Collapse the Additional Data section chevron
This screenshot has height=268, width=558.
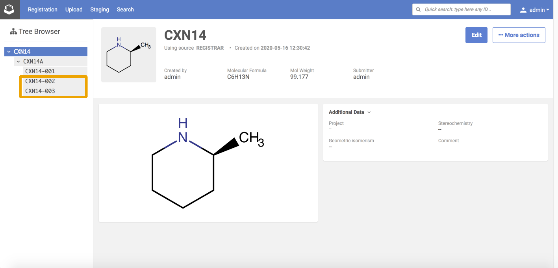click(x=369, y=112)
